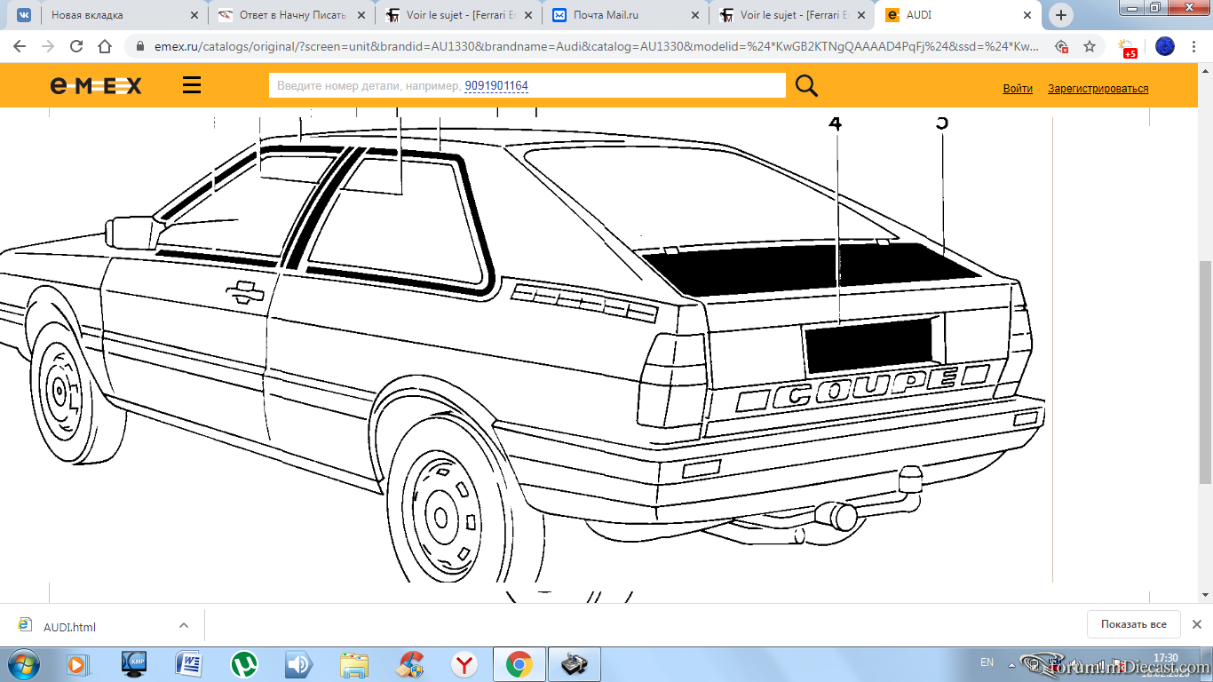Close the Почта Mail.ru tab
This screenshot has height=682, width=1213.
(695, 15)
